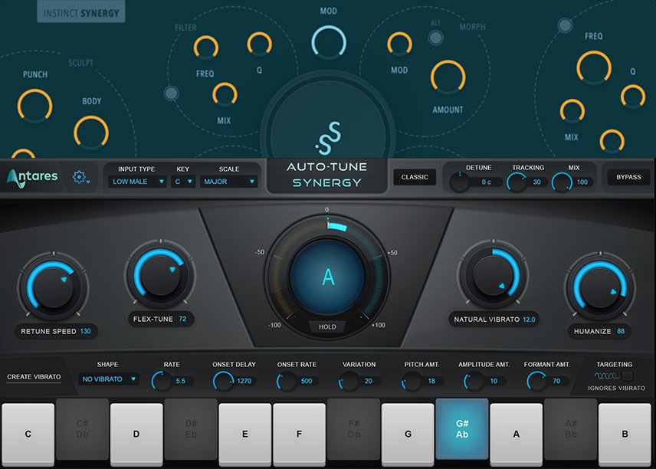Click the Onset Delay knob
The width and height of the screenshot is (656, 469).
click(x=223, y=381)
